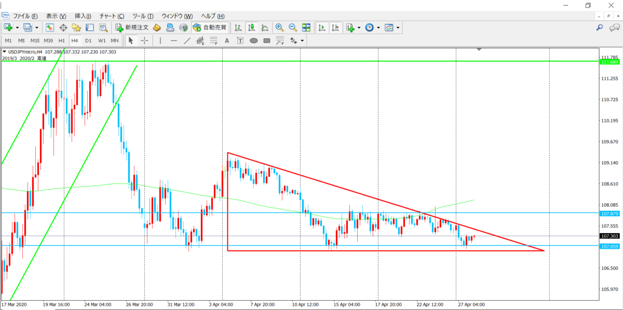Open the Data Window crosshair-circle icon
Image resolution: width=623 pixels, height=310 pixels.
[x=63, y=27]
